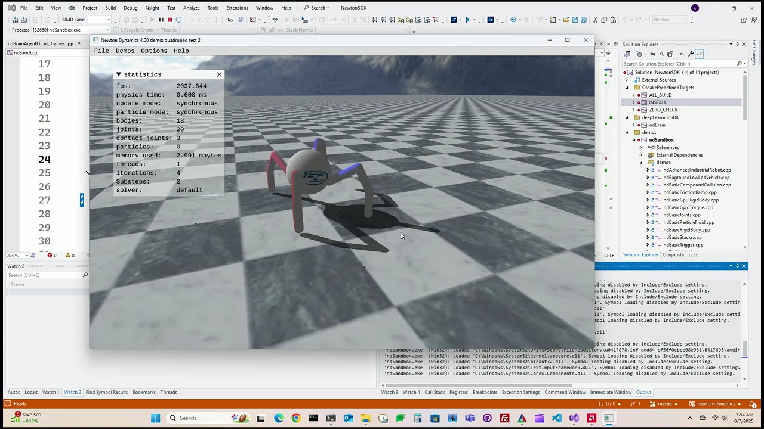Switch to Call Stack tab
The width and height of the screenshot is (764, 429).
click(x=435, y=392)
